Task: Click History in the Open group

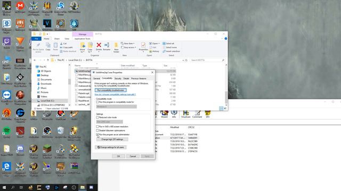Action: point(154,51)
